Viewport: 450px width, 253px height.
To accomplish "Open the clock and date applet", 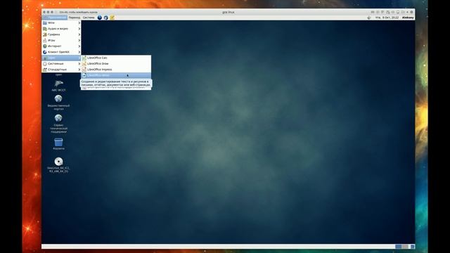I will [387, 18].
